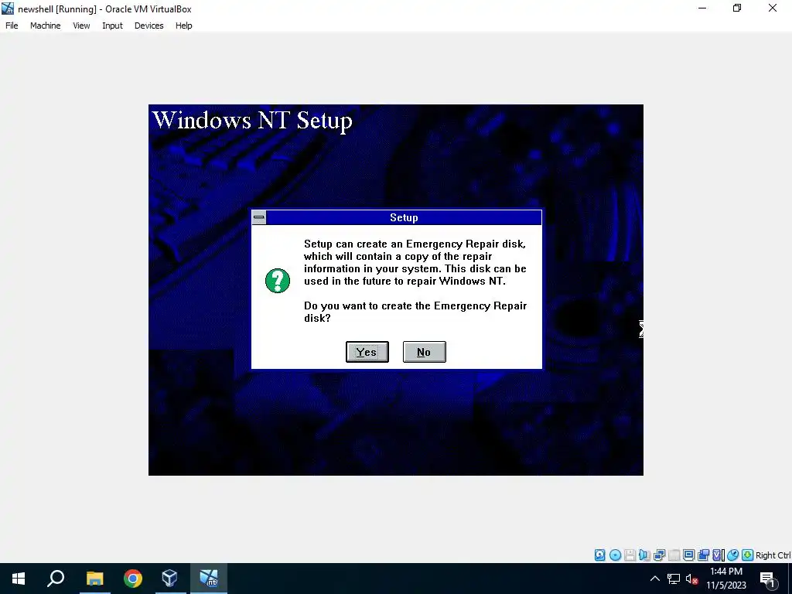The image size is (792, 594).
Task: Click the green arrow keyboard capture icon
Action: [x=748, y=555]
